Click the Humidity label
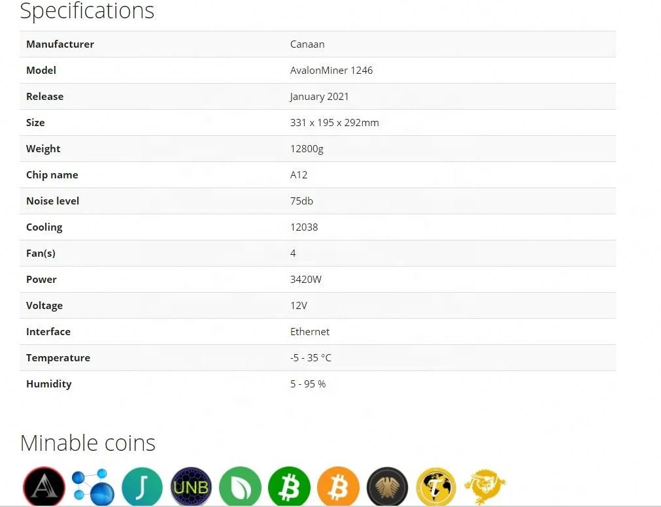Image resolution: width=661 pixels, height=507 pixels. click(49, 384)
